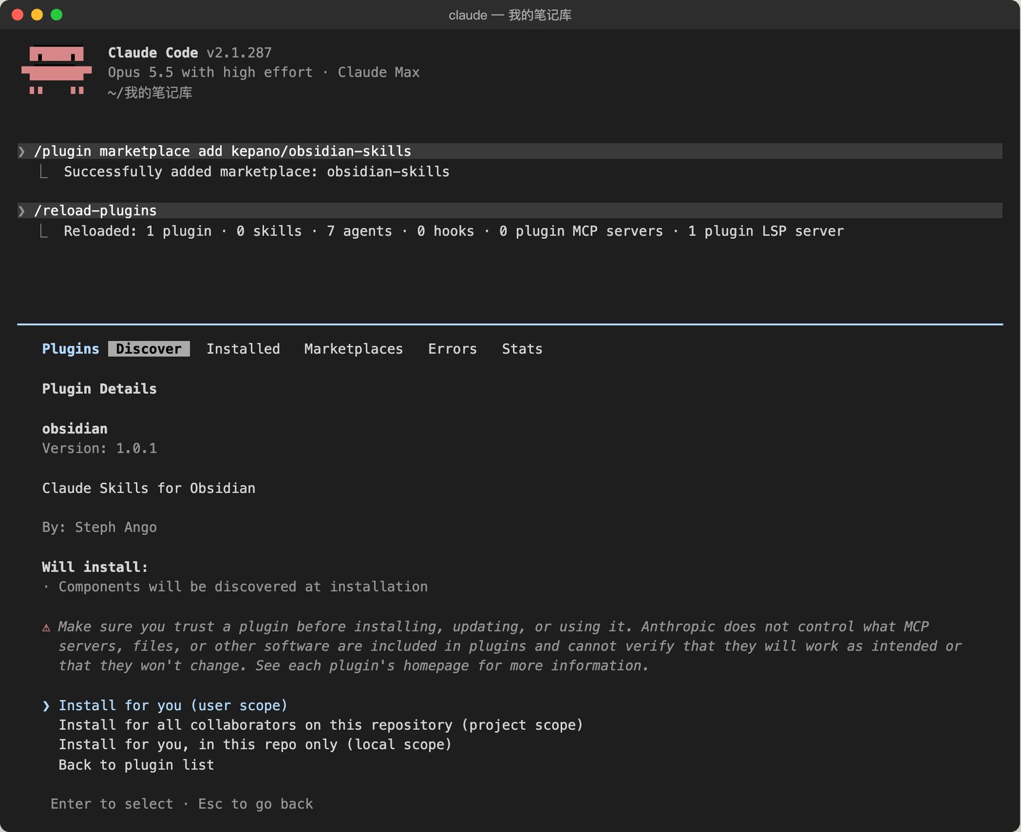Screen dimensions: 1021x832
Task: Choose Install for you (user scope)
Action: [173, 706]
